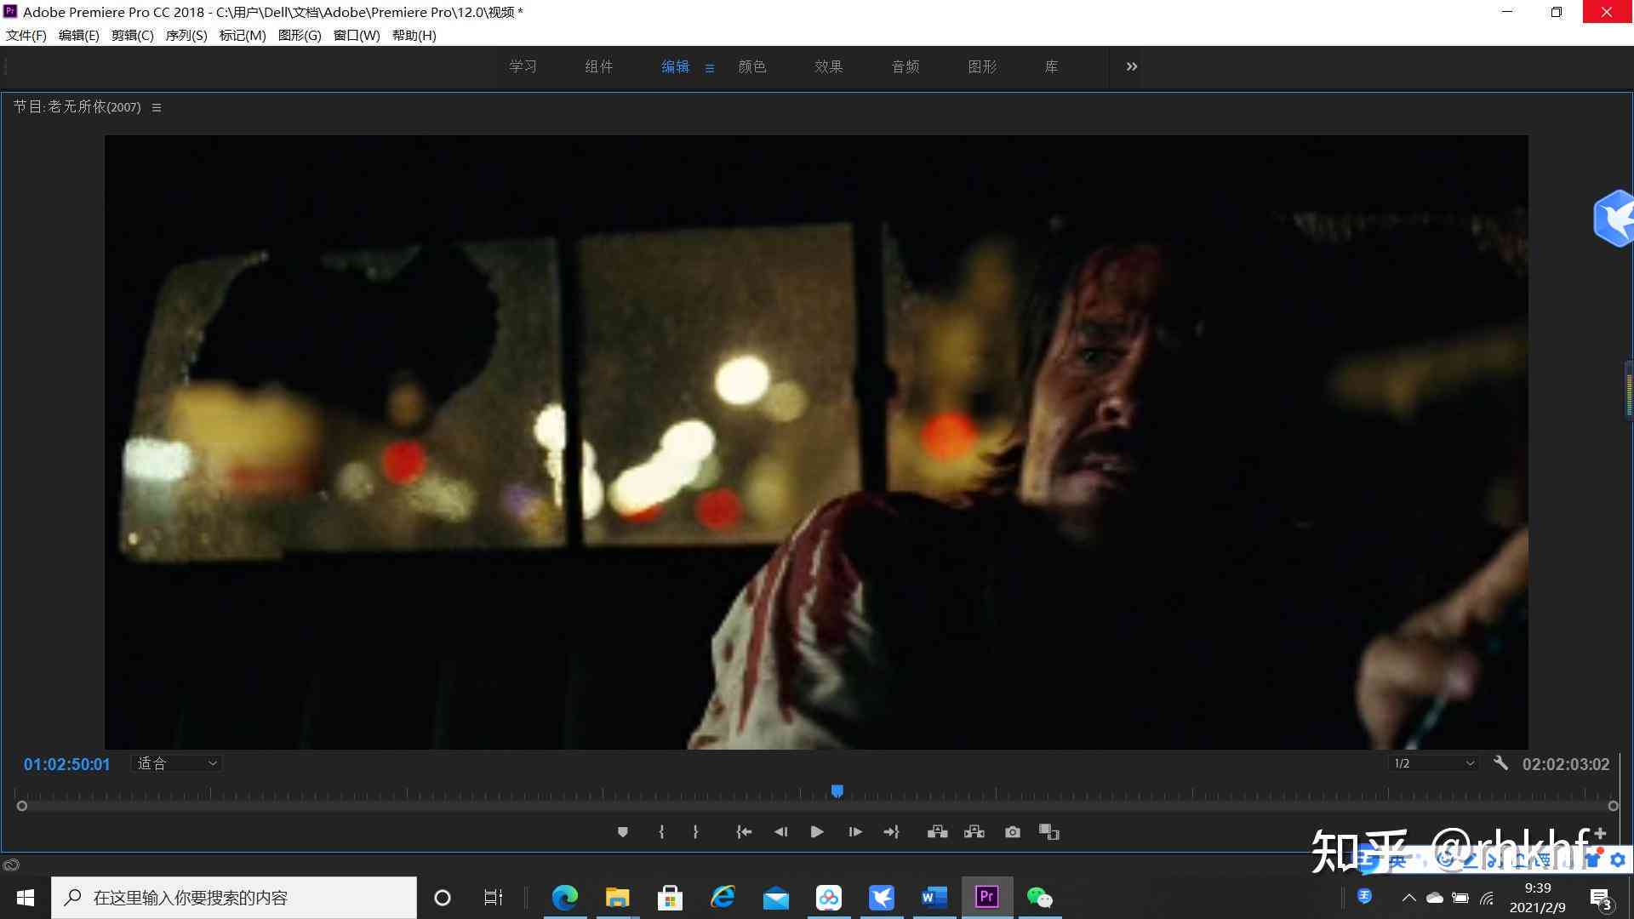
Task: Switch to the 效果 workspace
Action: click(828, 66)
